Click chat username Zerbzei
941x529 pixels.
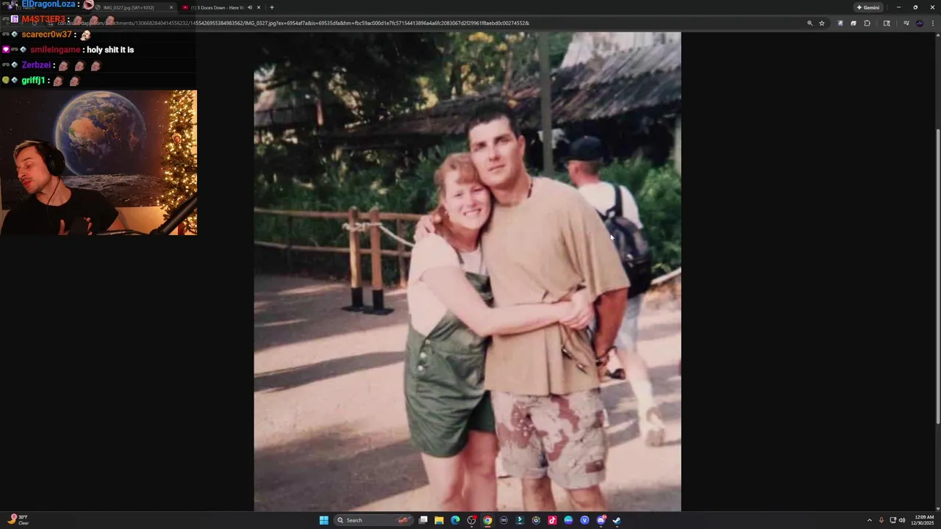click(x=36, y=65)
